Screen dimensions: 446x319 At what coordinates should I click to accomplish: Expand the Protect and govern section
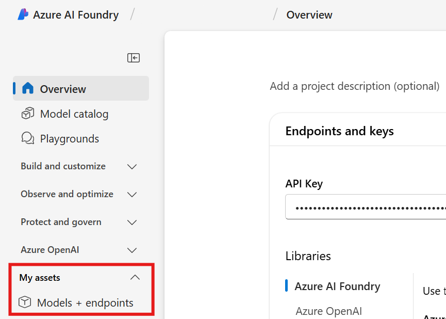pos(132,222)
